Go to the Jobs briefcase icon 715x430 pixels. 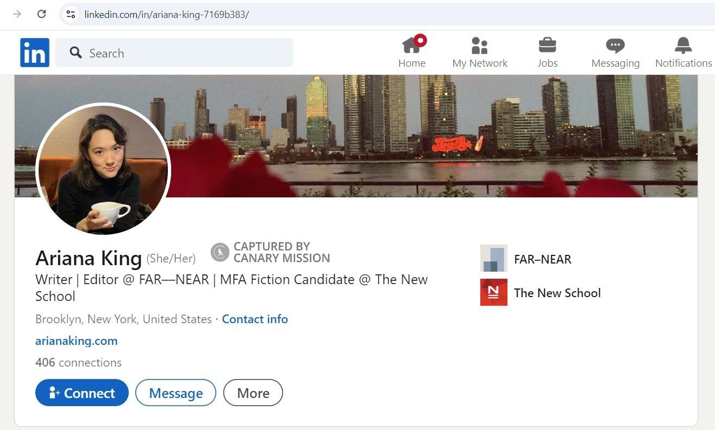click(547, 46)
